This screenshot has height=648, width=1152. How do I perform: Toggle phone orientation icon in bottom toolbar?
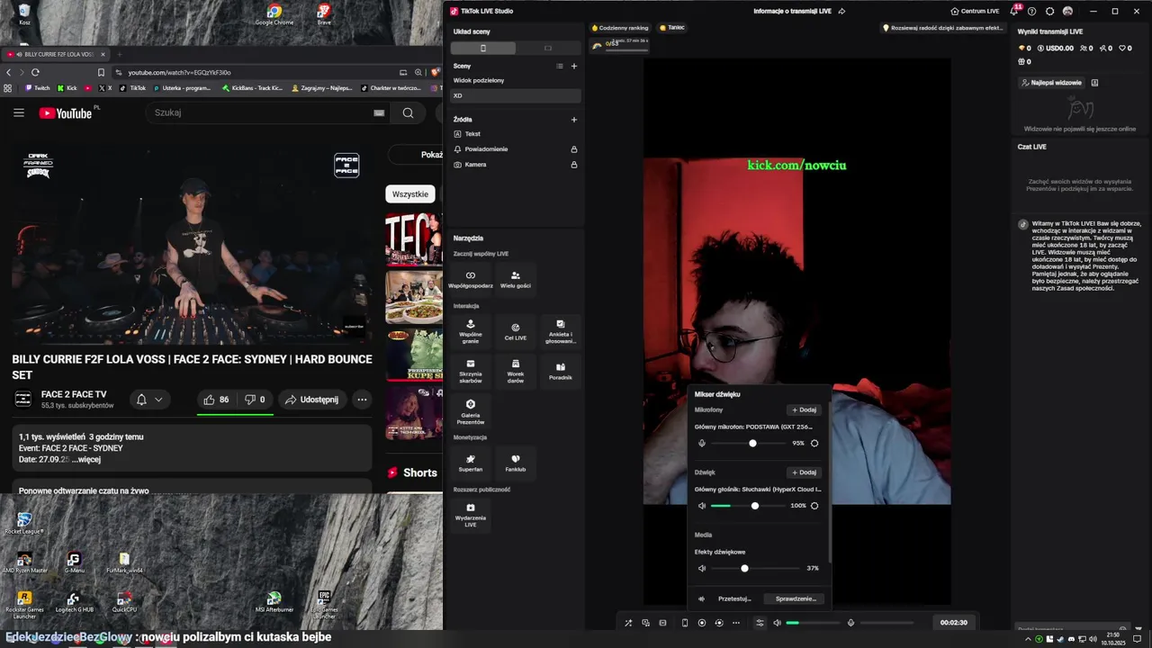coord(685,623)
